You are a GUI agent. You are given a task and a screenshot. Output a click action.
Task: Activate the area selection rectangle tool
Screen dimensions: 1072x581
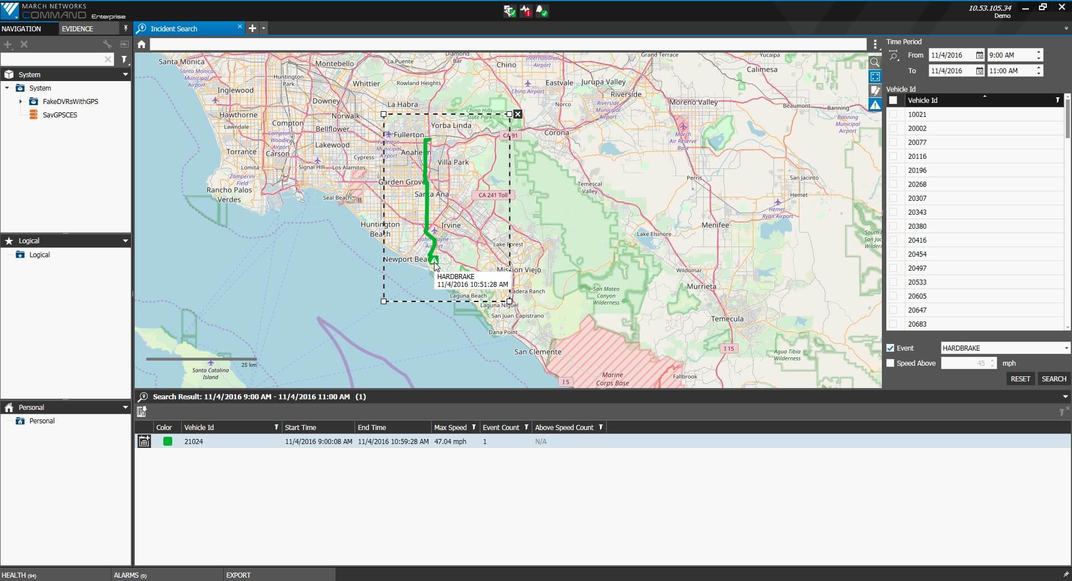click(875, 77)
